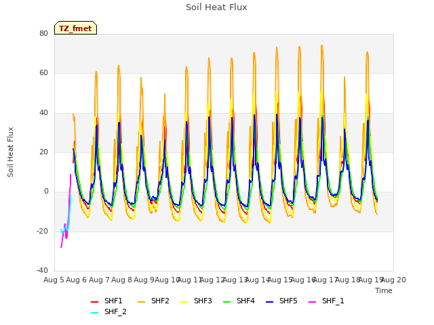Click the orange SHF2 legend swatch
Image resolution: width=434 pixels, height=325 pixels.
(x=142, y=302)
